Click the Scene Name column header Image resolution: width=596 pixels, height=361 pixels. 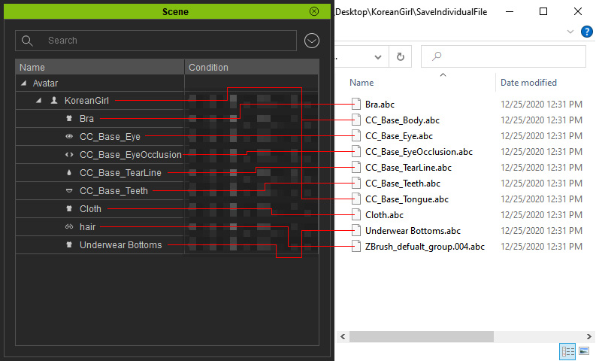(100, 67)
